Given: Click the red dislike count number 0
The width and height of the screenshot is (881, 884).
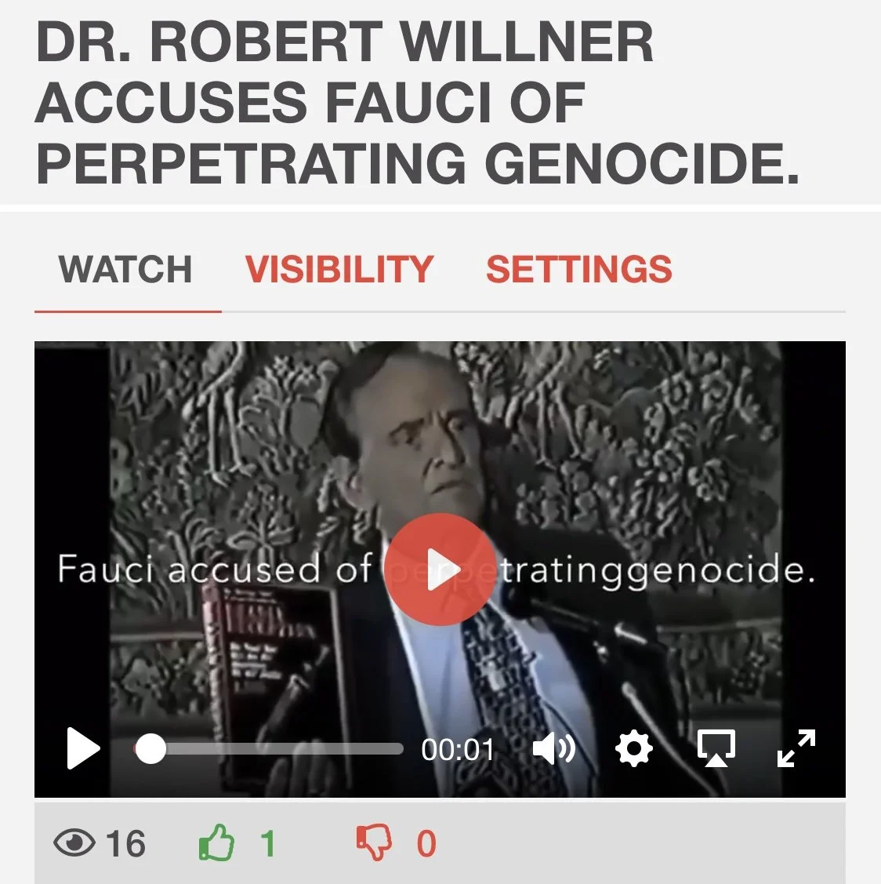Looking at the screenshot, I should click(x=426, y=843).
